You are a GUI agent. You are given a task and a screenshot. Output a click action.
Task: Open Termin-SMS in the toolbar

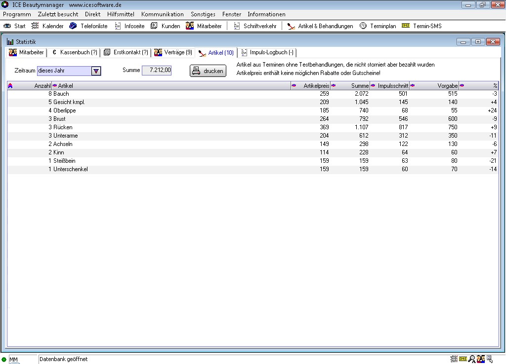point(405,26)
